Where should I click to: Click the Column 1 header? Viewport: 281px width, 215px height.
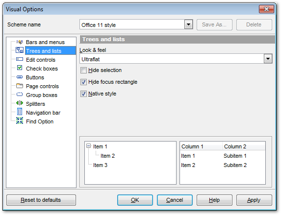click(x=201, y=146)
